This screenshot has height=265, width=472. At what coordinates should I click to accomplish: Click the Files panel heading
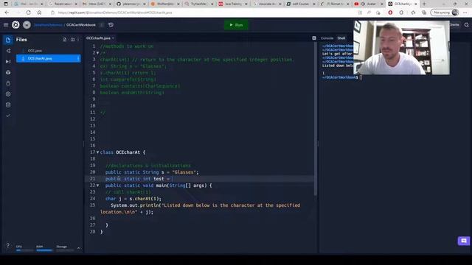[21, 40]
